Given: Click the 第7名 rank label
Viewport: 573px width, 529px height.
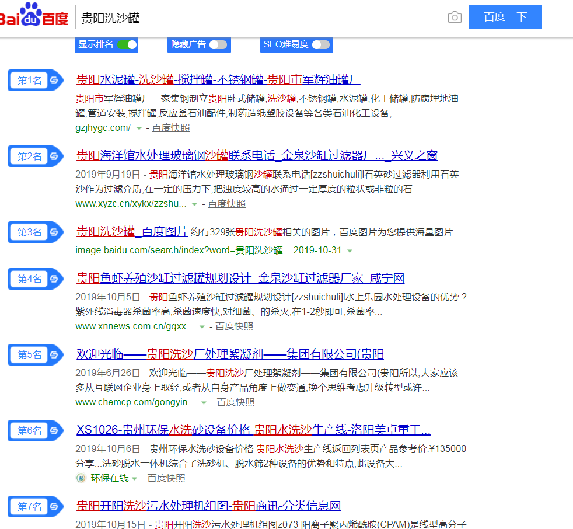Looking at the screenshot, I should pos(30,506).
